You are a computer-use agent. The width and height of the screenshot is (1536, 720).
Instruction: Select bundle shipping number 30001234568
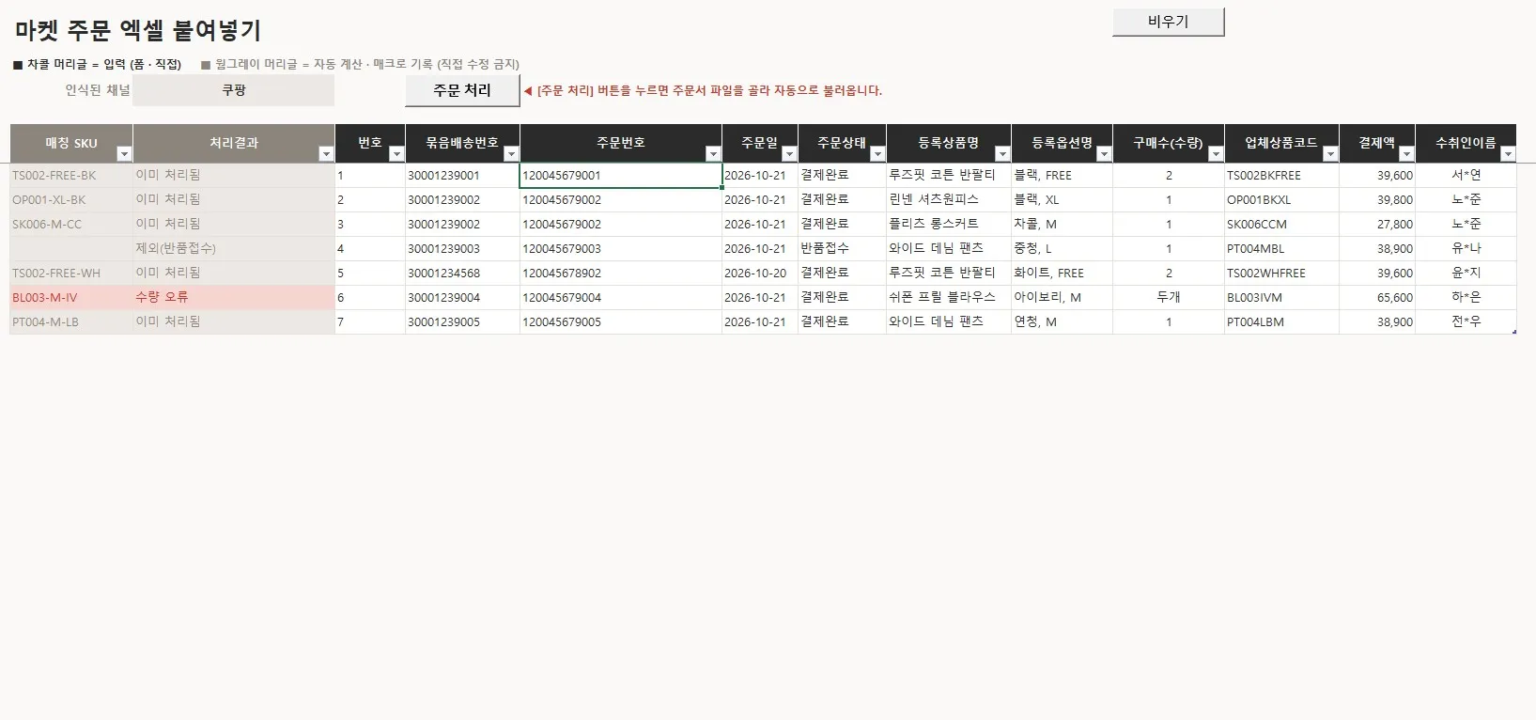click(462, 274)
